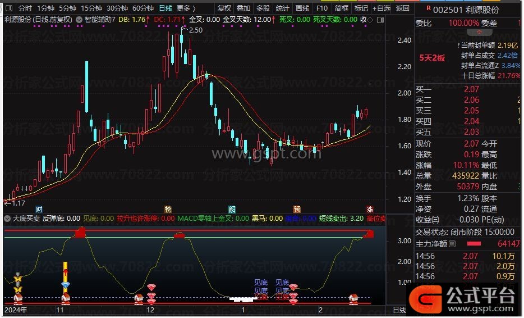Click the 5天2板 label
Screen dimensions: 524x318
pos(432,58)
